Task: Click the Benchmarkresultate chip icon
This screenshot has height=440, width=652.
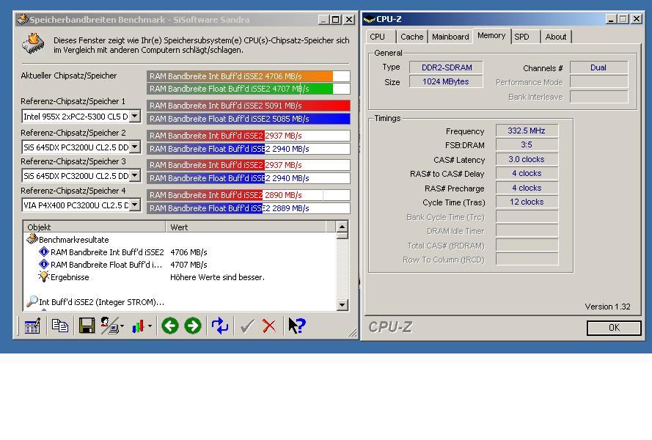Action: [32, 239]
